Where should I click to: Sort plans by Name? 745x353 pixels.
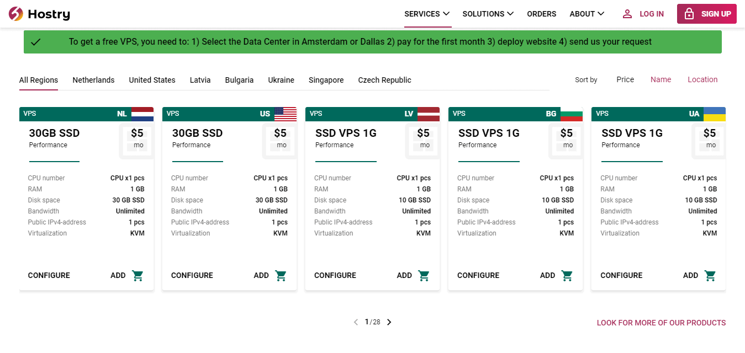tap(661, 79)
